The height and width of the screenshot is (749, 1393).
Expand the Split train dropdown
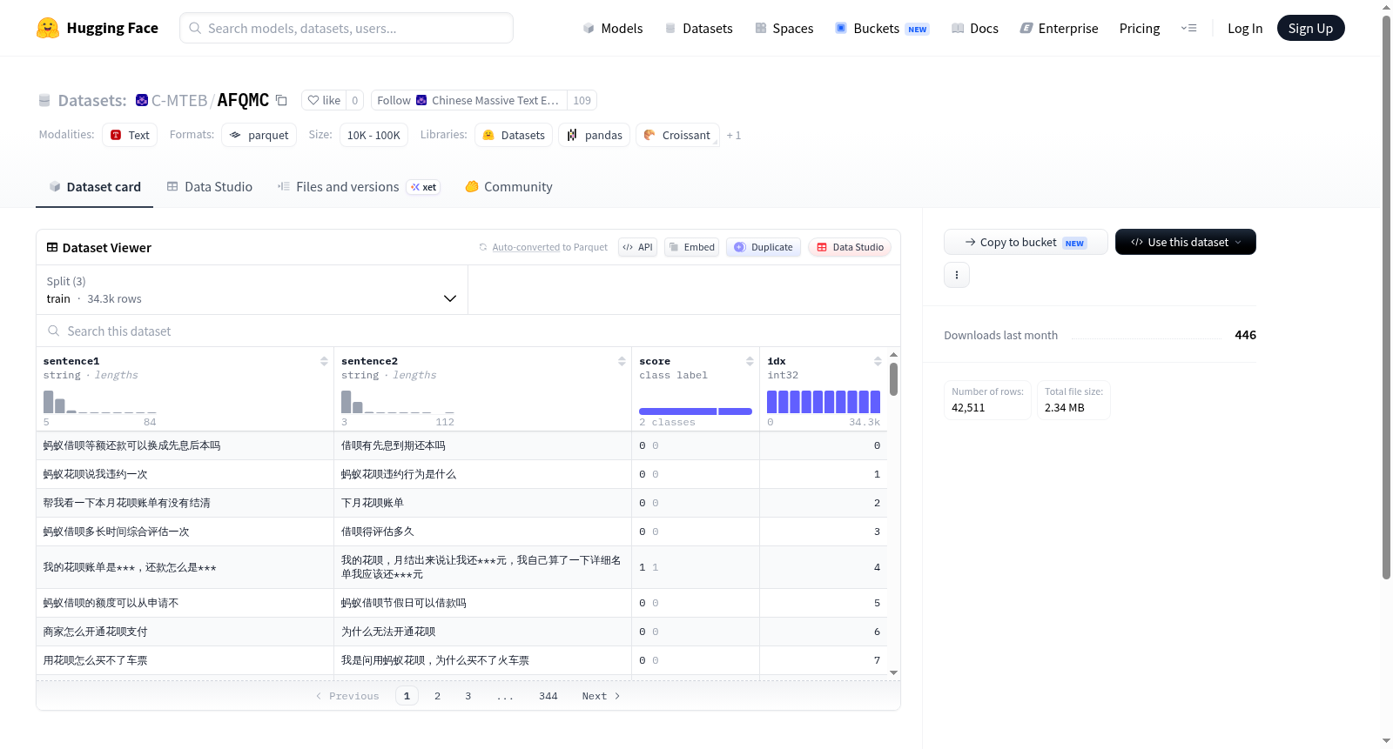252,290
